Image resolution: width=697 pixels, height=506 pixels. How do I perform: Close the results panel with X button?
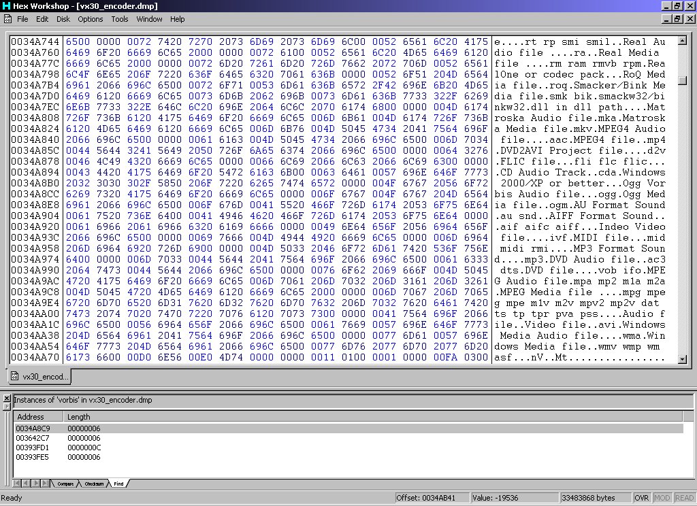(7, 398)
